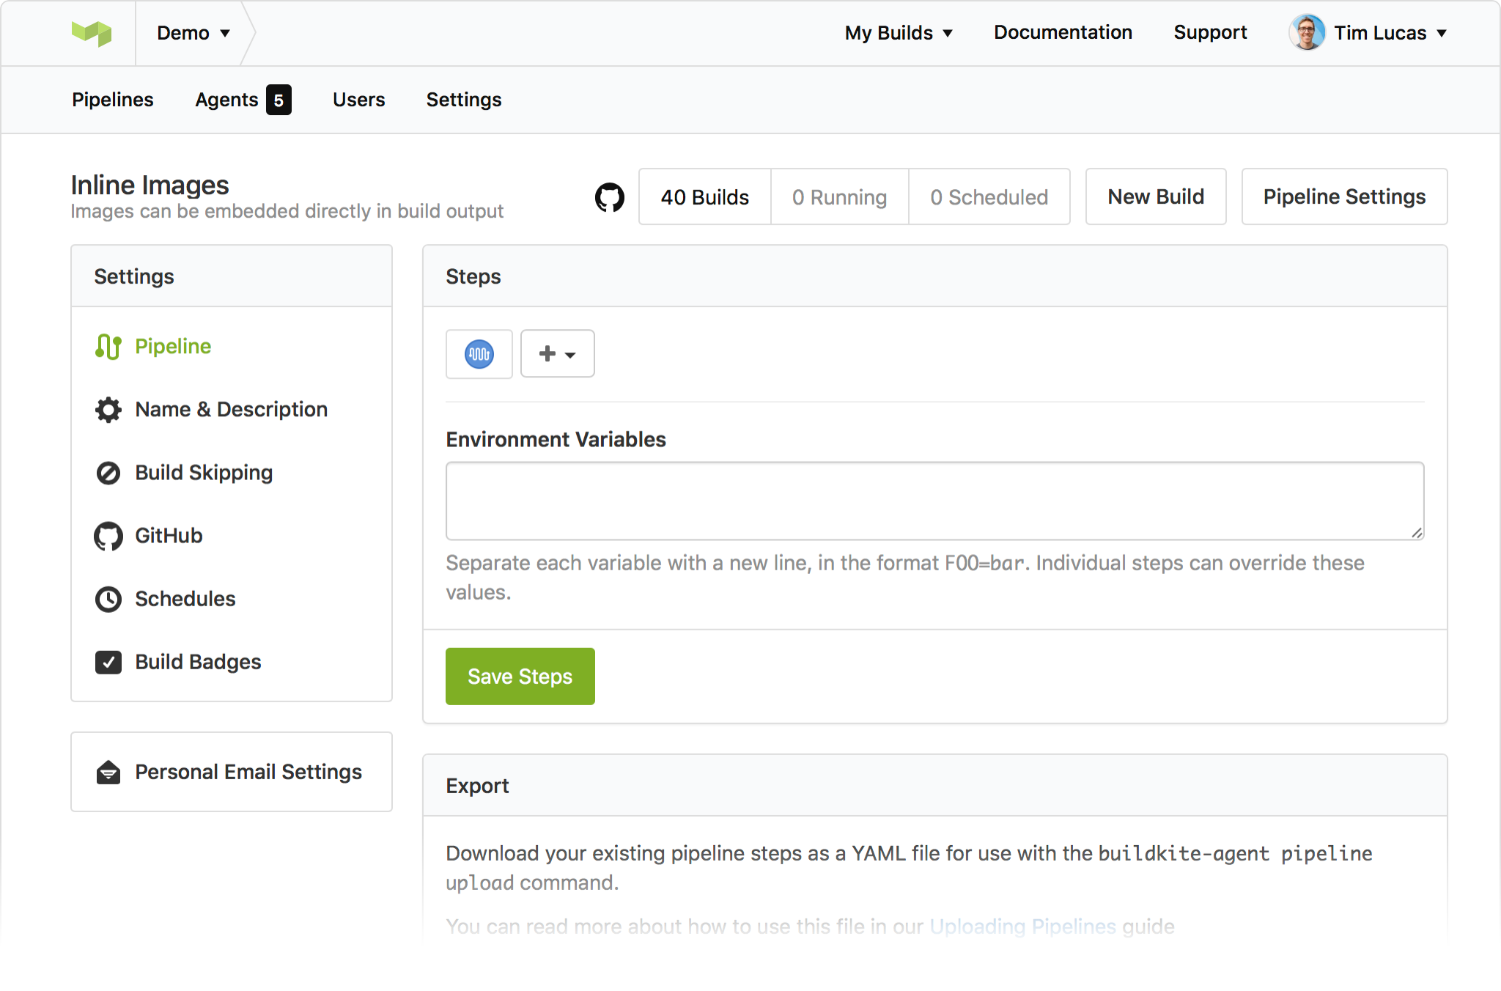Click the gear icon for Name & Description
The width and height of the screenshot is (1501, 991).
click(x=108, y=410)
